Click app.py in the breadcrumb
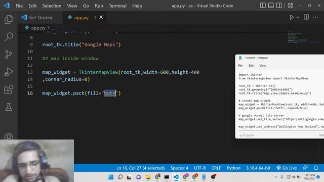Screen dimensions: 324x182 [x=38, y=28]
